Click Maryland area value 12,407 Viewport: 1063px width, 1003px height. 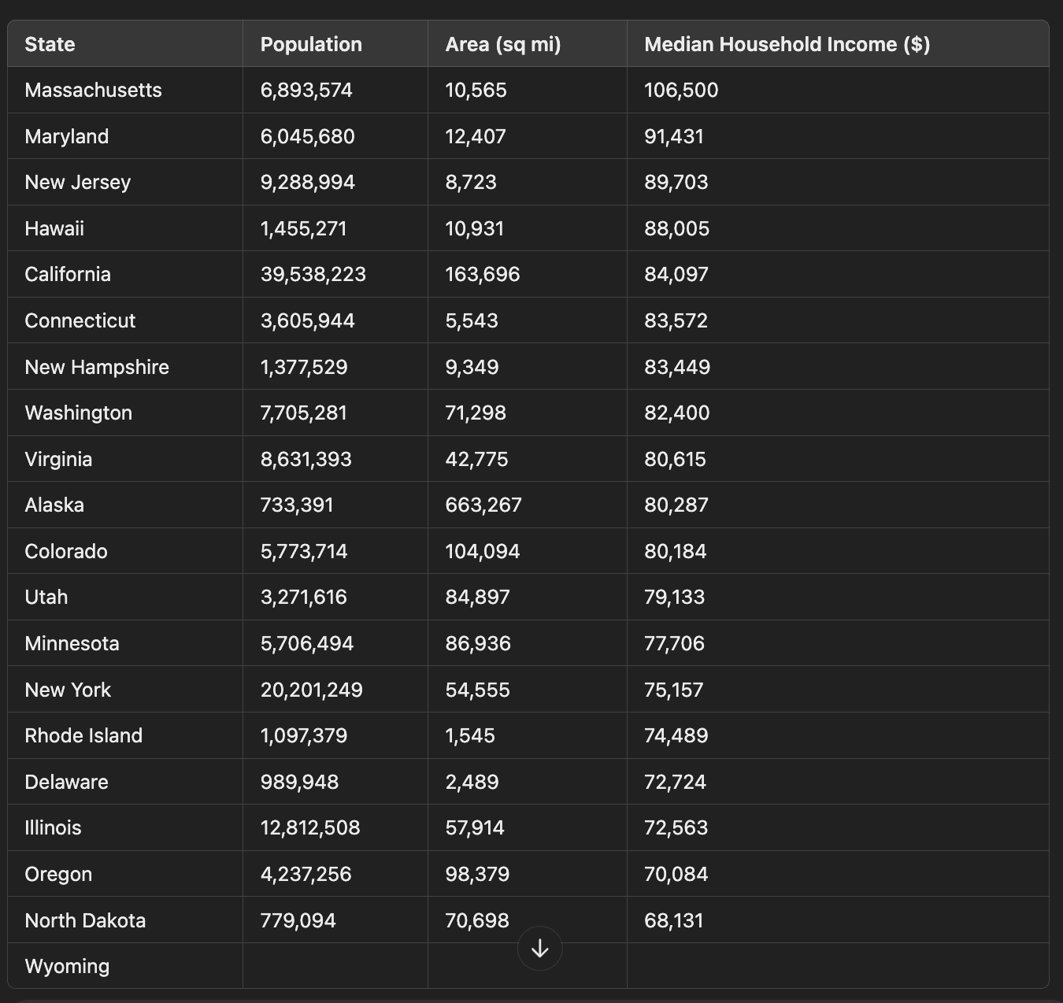[x=476, y=136]
